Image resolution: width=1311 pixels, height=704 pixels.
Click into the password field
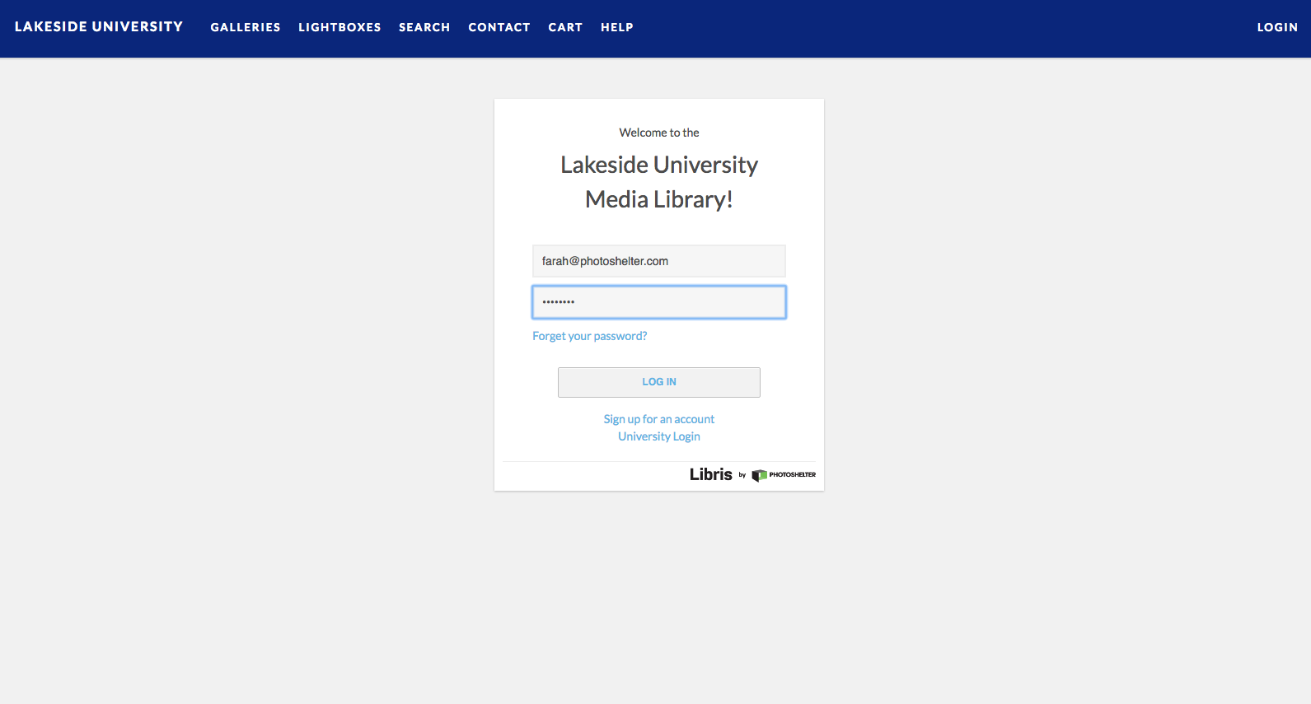658,302
